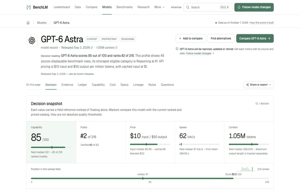Go to the home breadcrumb icon

pos(28,23)
